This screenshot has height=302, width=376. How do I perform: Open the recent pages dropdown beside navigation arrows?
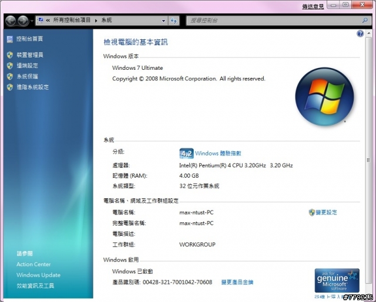[x=32, y=21]
